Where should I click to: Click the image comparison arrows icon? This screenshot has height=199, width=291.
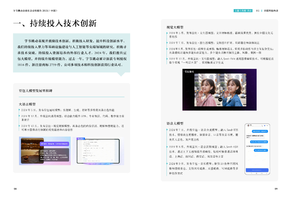coord(221,99)
